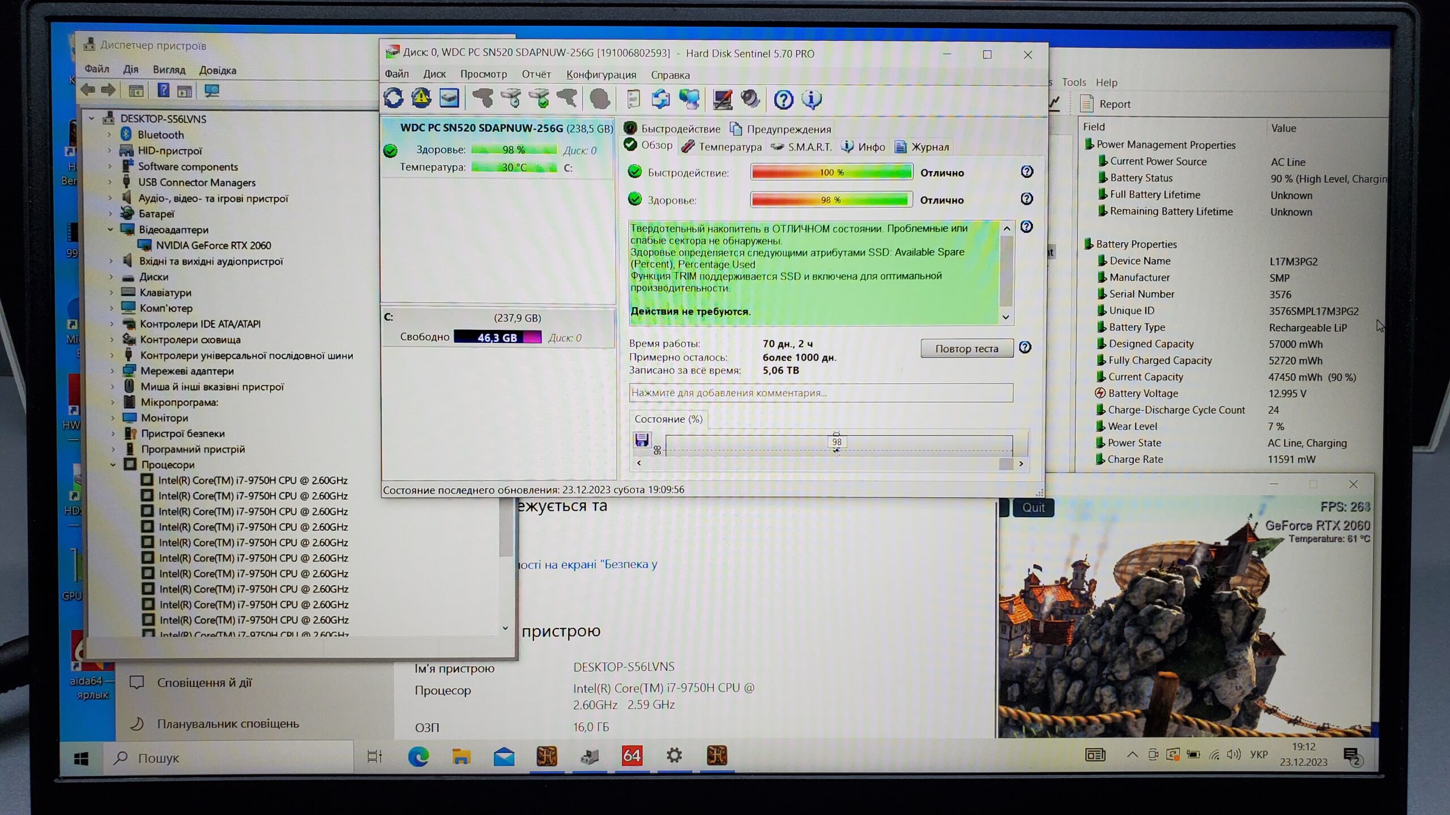Click the info bubble icon in toolbar
The image size is (1450, 815).
[812, 100]
